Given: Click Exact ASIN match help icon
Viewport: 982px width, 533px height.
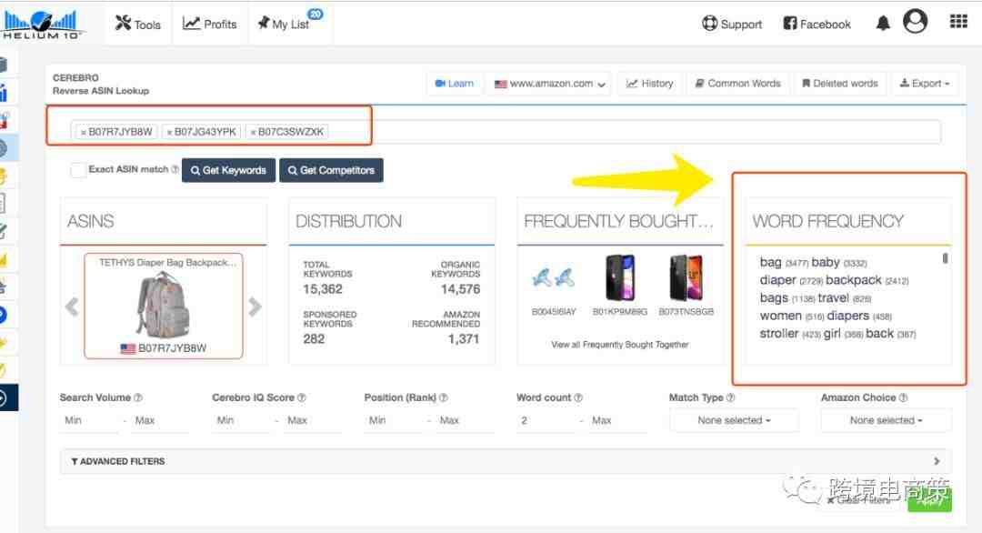Looking at the screenshot, I should 175,169.
